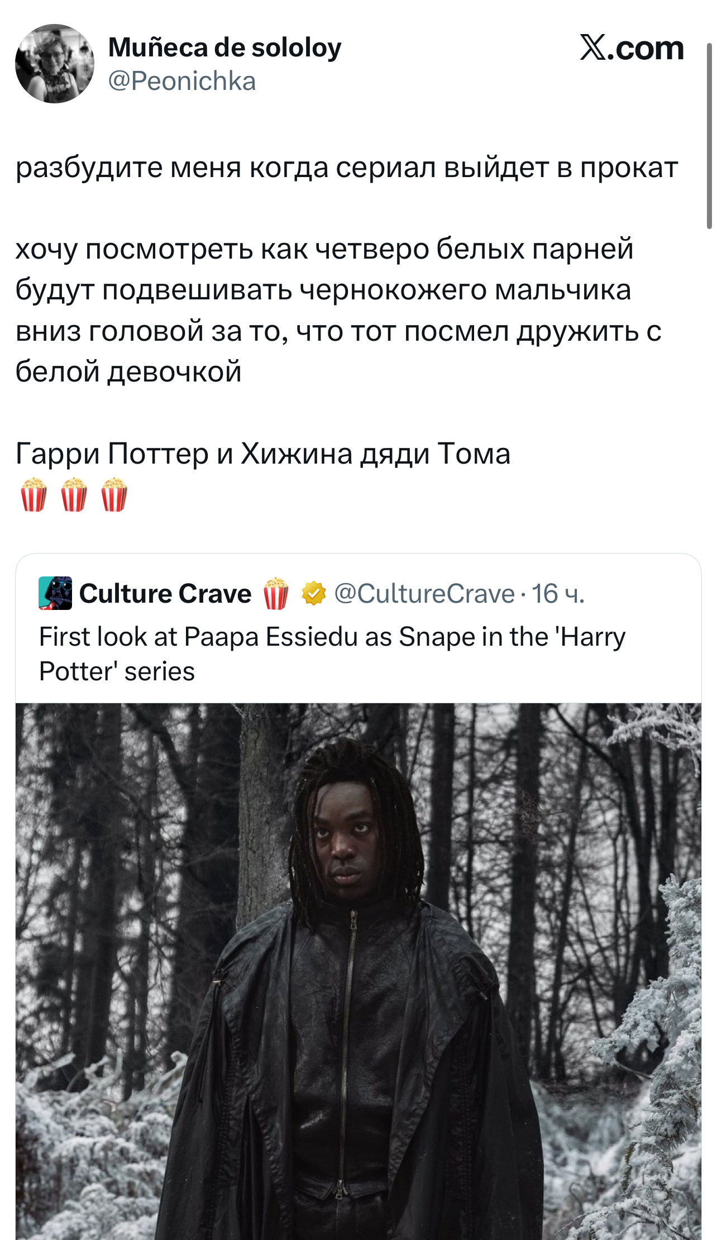Open the Culture Crave avatar icon
The image size is (717, 1240).
(55, 593)
